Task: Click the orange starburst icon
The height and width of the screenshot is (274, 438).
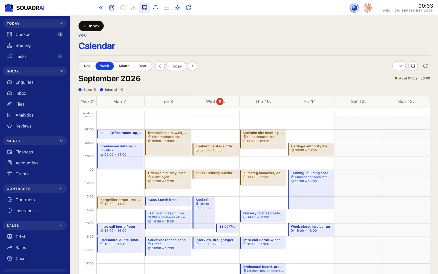Action: (368, 8)
